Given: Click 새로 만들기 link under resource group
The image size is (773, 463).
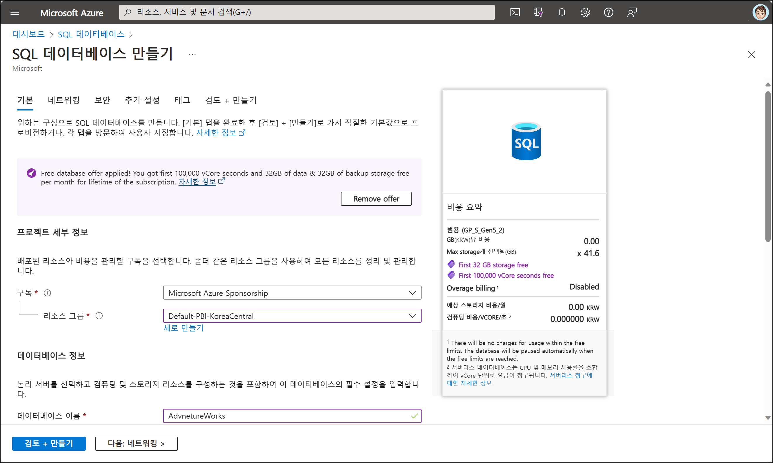Looking at the screenshot, I should coord(183,328).
